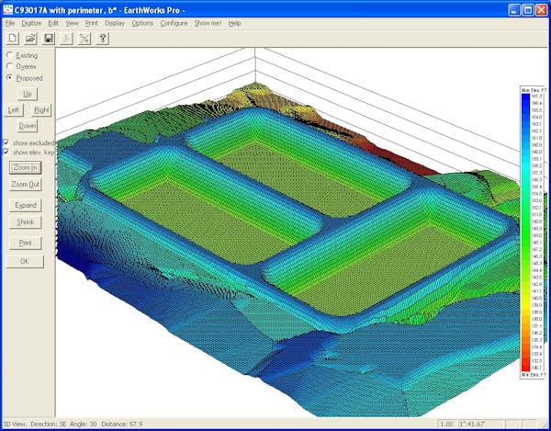Click the elevation color key legend
The image size is (551, 431).
[532, 230]
